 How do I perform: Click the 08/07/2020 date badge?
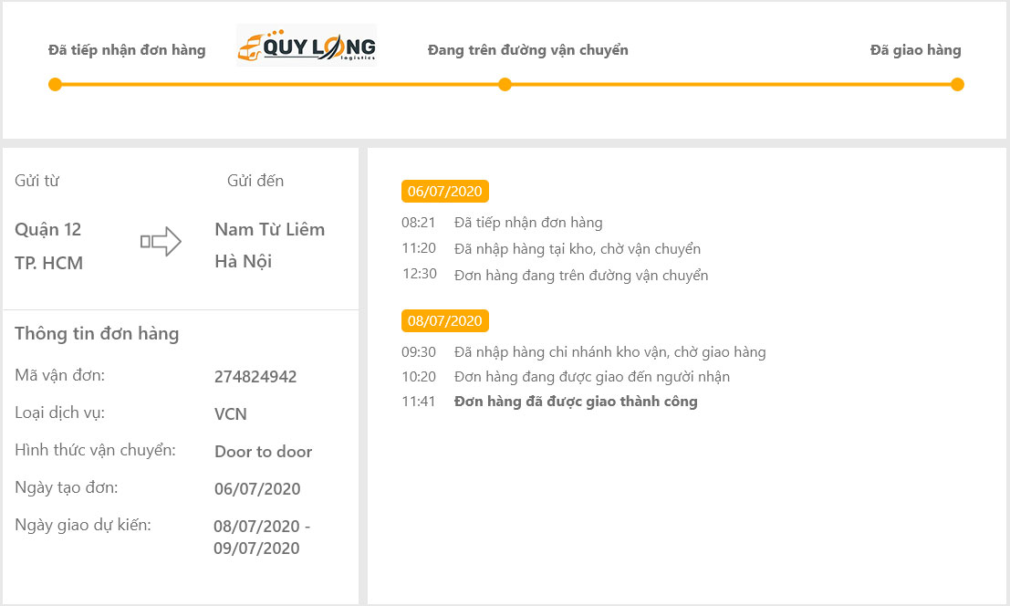(445, 320)
